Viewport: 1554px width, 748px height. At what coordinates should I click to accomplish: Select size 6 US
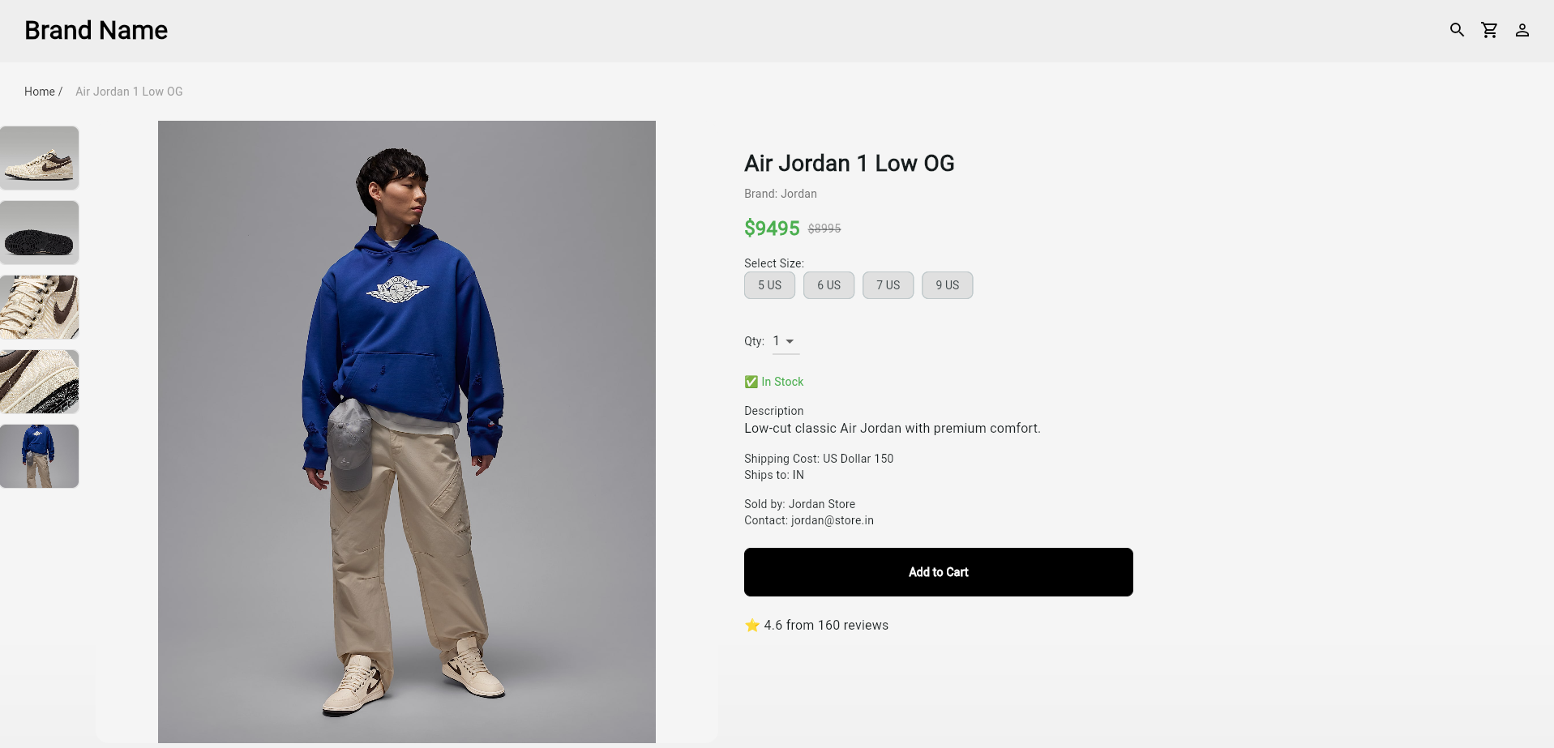(x=828, y=285)
